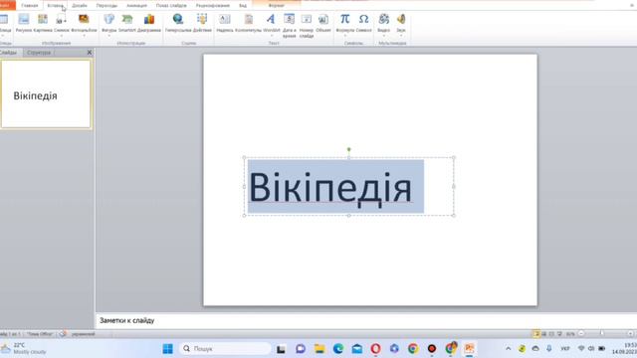Image resolution: width=637 pixels, height=358 pixels.
Task: Insert a SmartArt graphic
Action: pyautogui.click(x=127, y=23)
